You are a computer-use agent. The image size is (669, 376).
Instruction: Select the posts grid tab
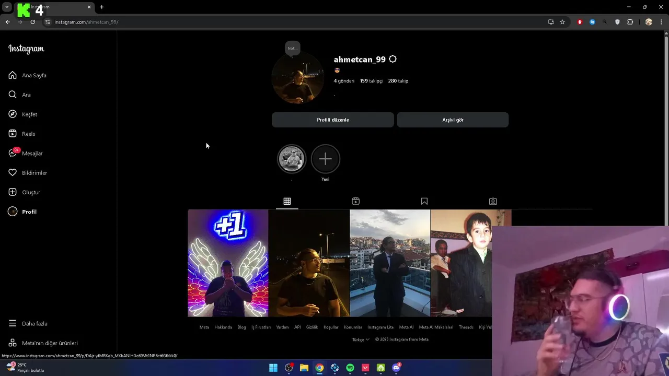(x=287, y=201)
